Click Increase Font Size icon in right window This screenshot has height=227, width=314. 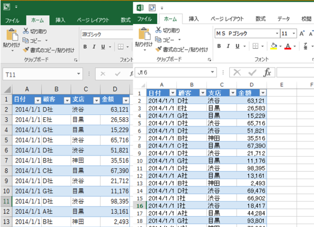302,33
